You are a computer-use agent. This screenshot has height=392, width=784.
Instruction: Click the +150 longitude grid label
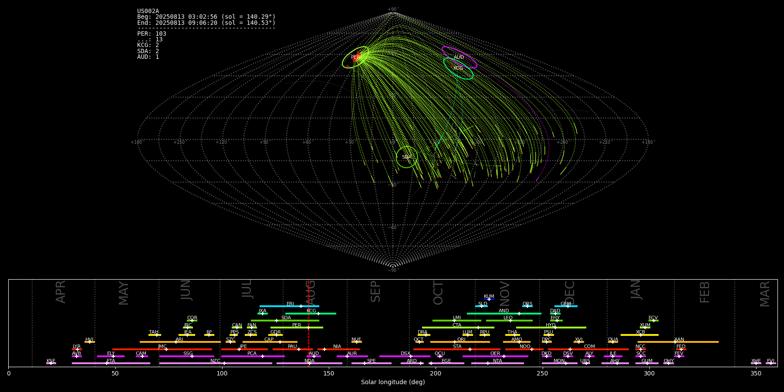179,142
